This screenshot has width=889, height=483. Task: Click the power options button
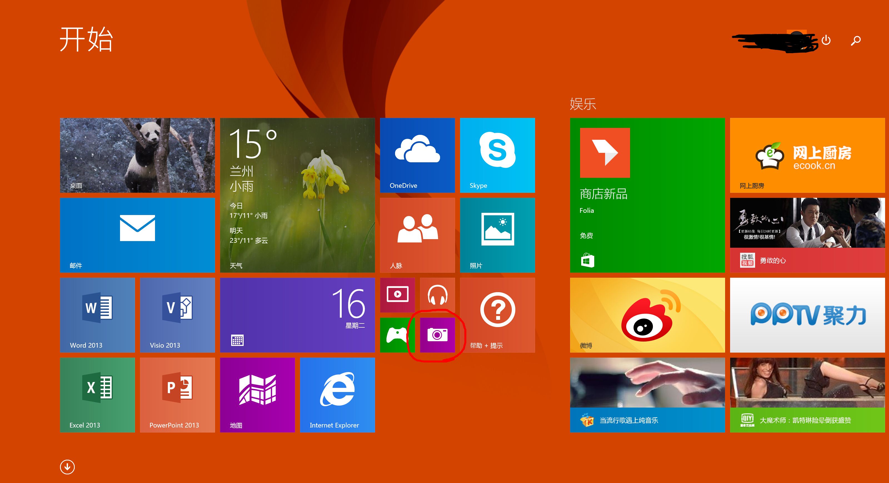[x=826, y=40]
